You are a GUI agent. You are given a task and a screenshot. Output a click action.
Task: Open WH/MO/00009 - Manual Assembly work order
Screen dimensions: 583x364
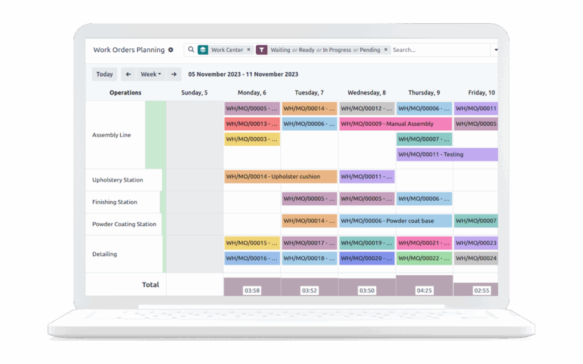click(x=395, y=124)
